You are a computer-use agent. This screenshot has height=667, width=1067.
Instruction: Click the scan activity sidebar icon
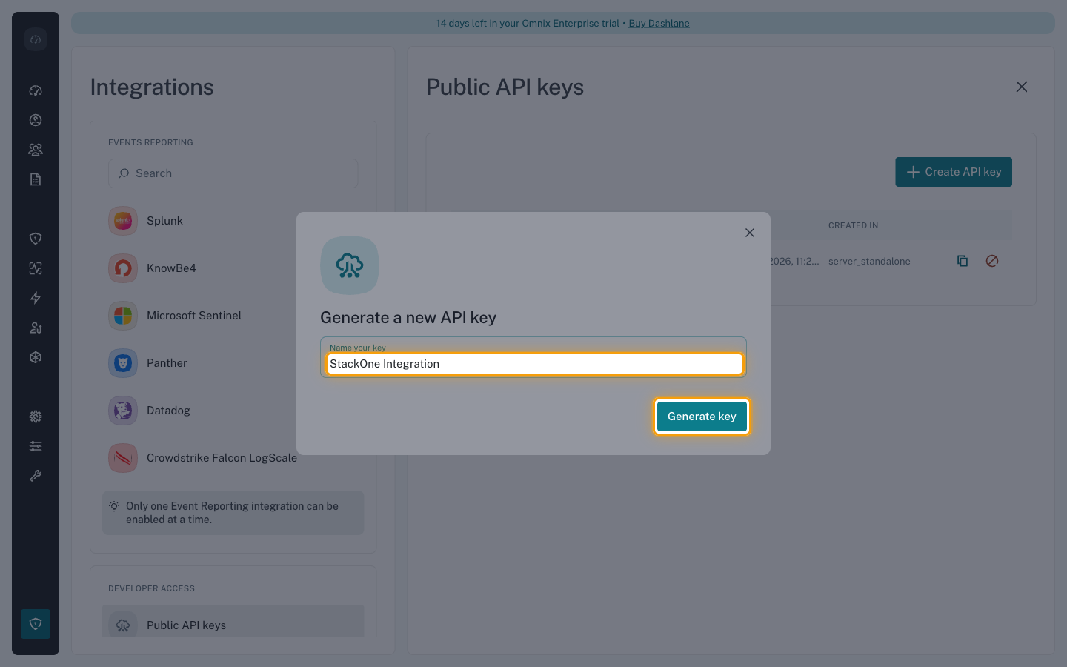coord(36,268)
